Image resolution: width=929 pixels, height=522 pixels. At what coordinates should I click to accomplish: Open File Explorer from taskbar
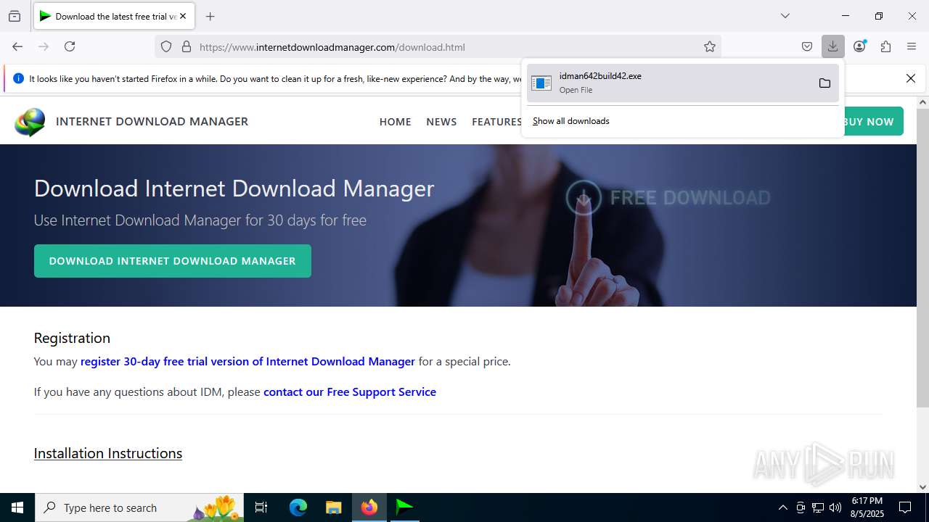[x=333, y=507]
